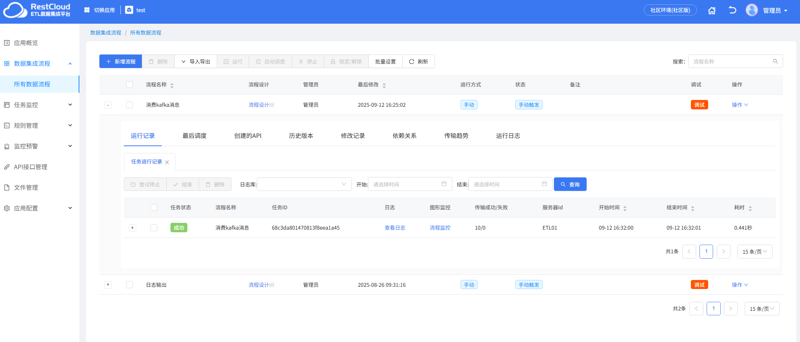Tick the checkbox for 消费kafka消息 flow row
This screenshot has width=800, height=342.
[x=129, y=105]
